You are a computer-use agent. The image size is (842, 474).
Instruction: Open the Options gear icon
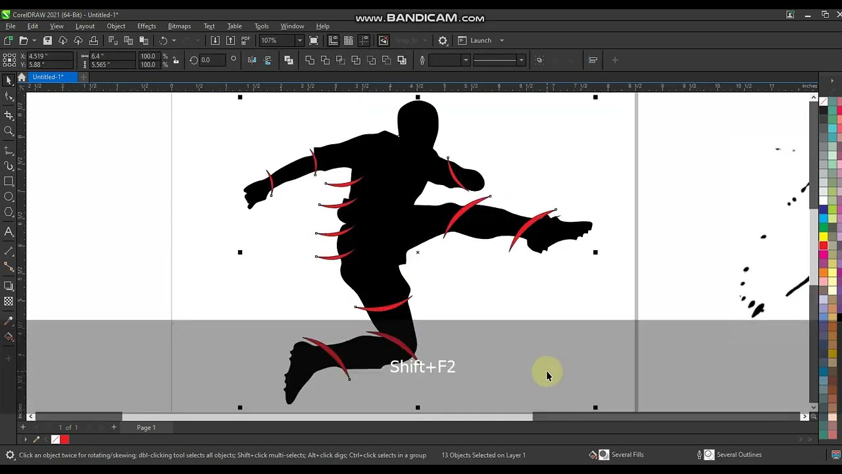click(x=443, y=41)
